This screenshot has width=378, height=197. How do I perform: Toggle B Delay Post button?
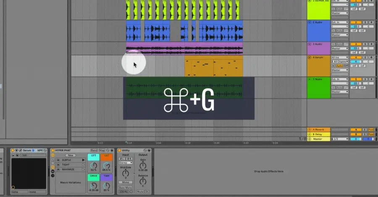point(371,134)
